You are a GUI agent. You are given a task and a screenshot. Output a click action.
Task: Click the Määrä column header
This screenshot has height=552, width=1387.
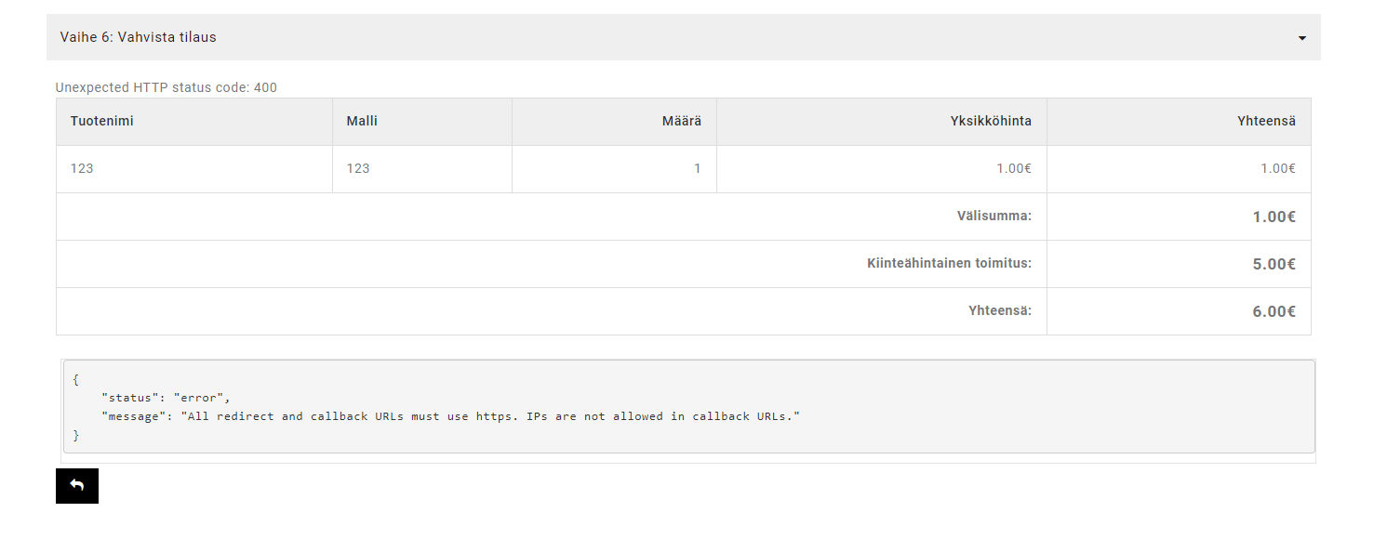pyautogui.click(x=682, y=121)
